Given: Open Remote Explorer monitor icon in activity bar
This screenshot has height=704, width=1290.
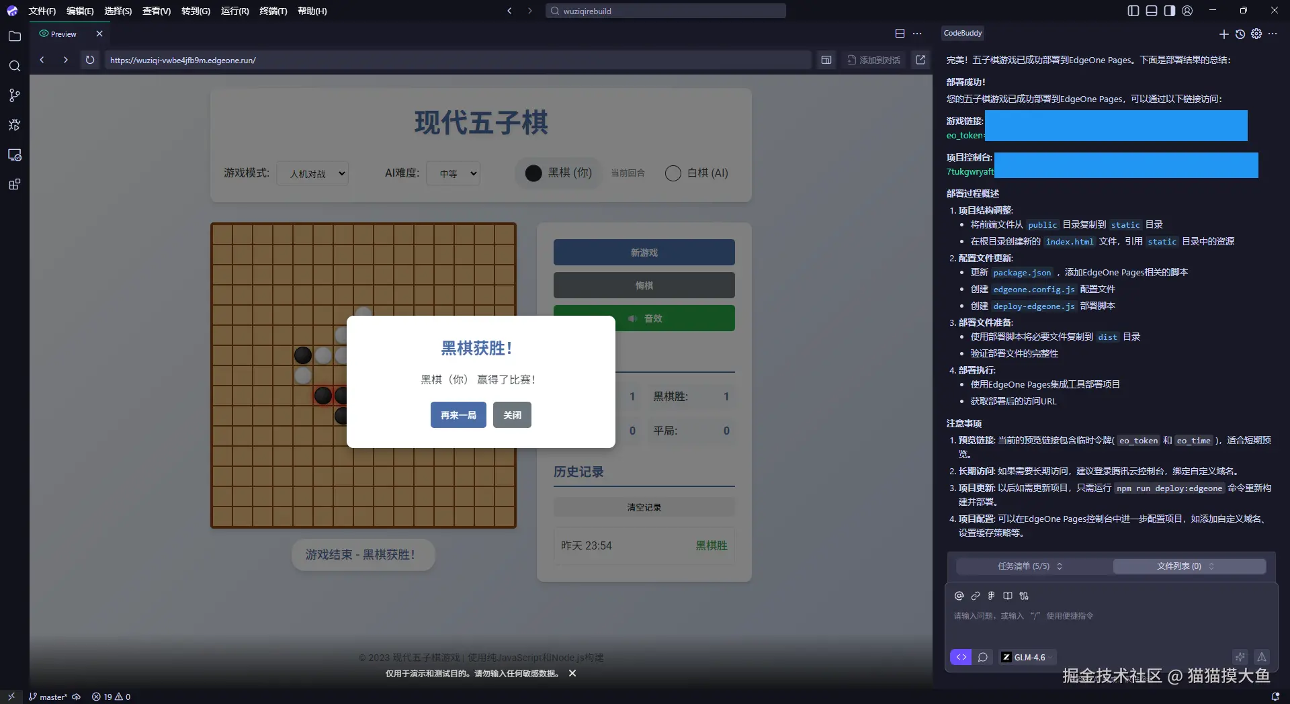Looking at the screenshot, I should (x=15, y=155).
